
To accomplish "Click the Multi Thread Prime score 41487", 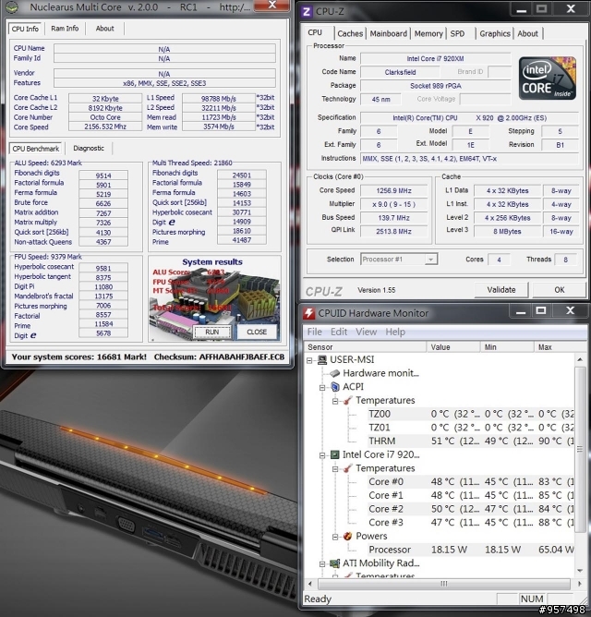I will tap(242, 240).
